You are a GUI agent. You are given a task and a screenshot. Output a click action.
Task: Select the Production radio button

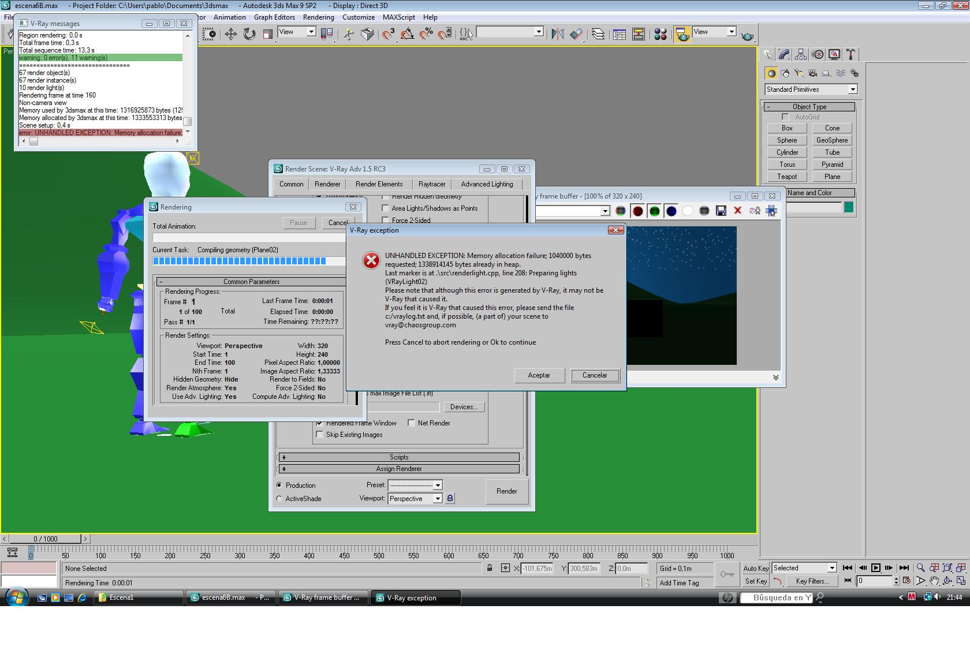pos(279,485)
